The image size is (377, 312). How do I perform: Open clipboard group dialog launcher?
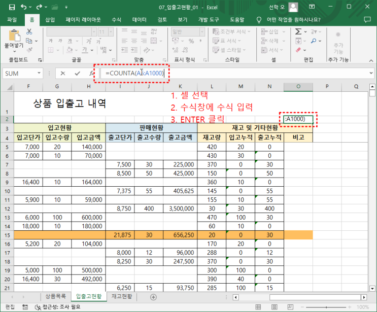(x=40, y=60)
